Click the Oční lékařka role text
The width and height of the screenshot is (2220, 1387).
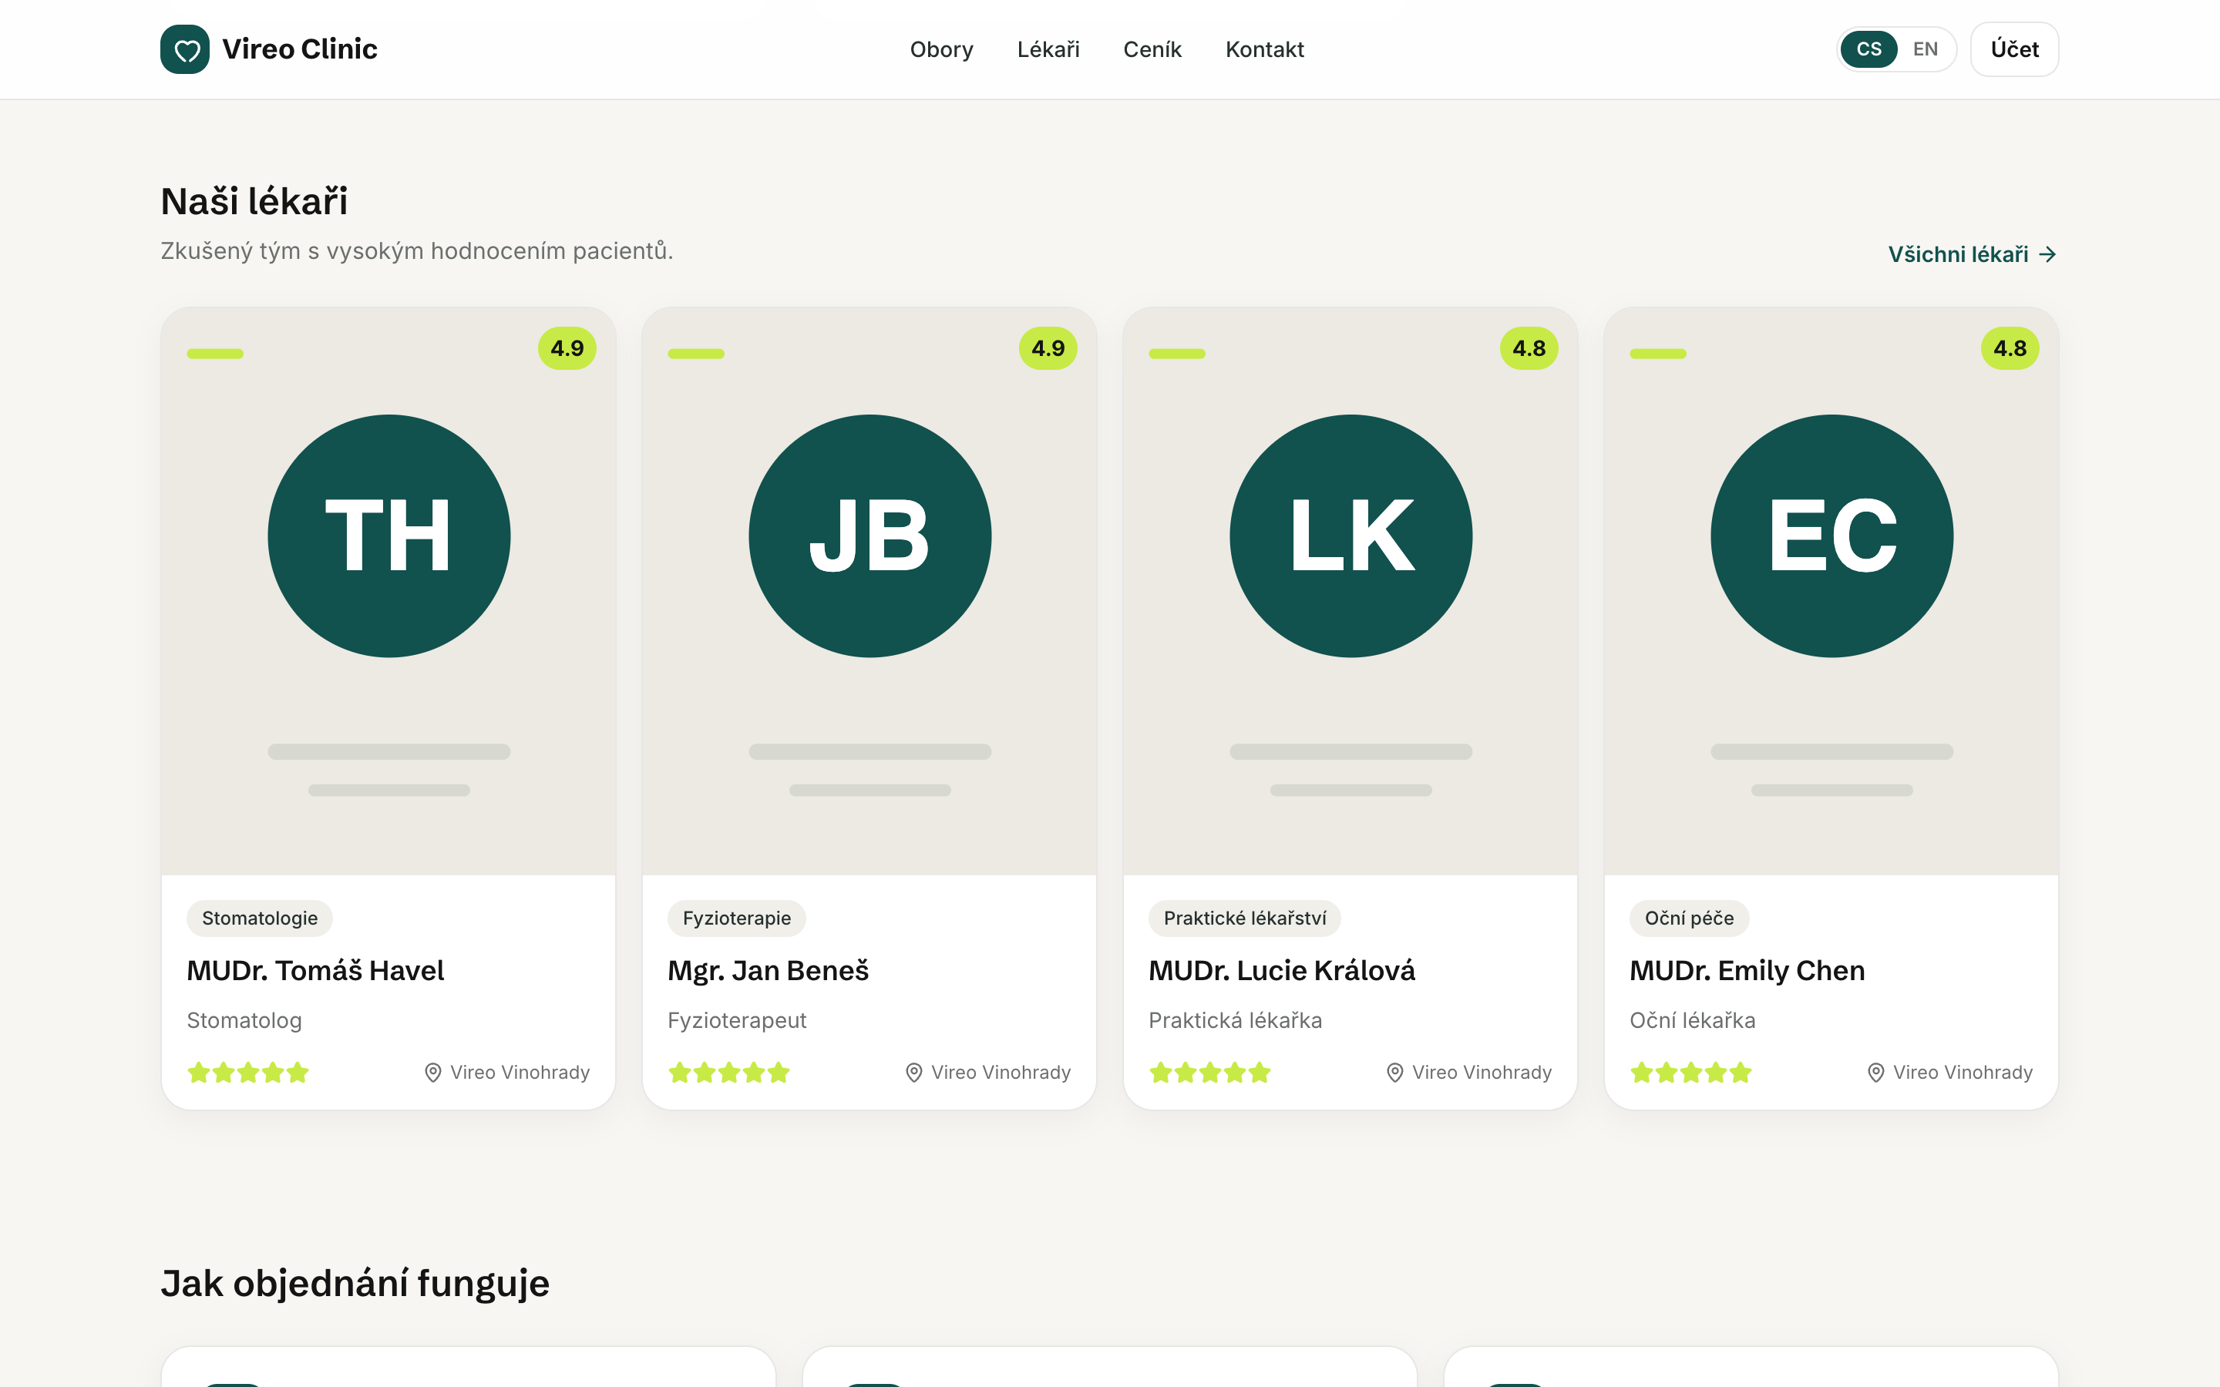tap(1692, 1020)
